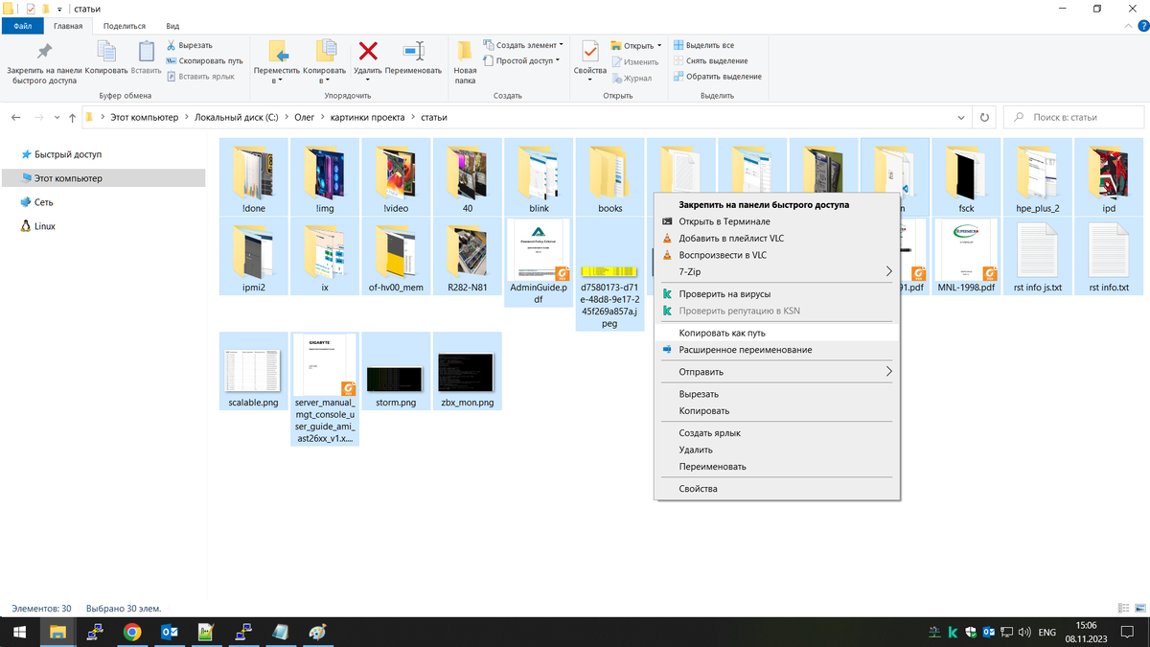Click the Вырезать scissors ribbon item
Image resolution: width=1150 pixels, height=647 pixels.
pyautogui.click(x=189, y=45)
